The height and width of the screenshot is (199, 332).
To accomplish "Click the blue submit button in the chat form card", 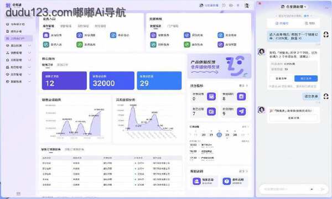I will [x=306, y=78].
